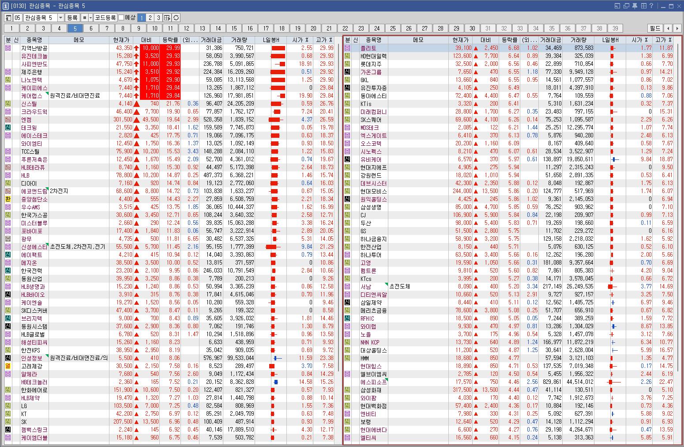Viewport: 684px width, 447px height.
Task: Click the four-pane grid icon in the title bar
Action: coord(644,6)
